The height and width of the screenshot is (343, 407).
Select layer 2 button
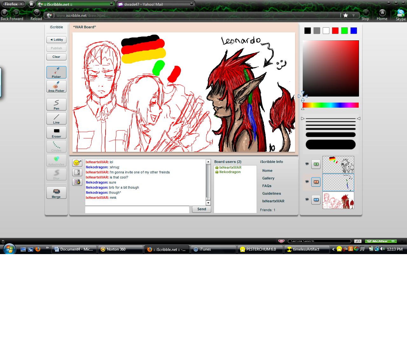316,182
